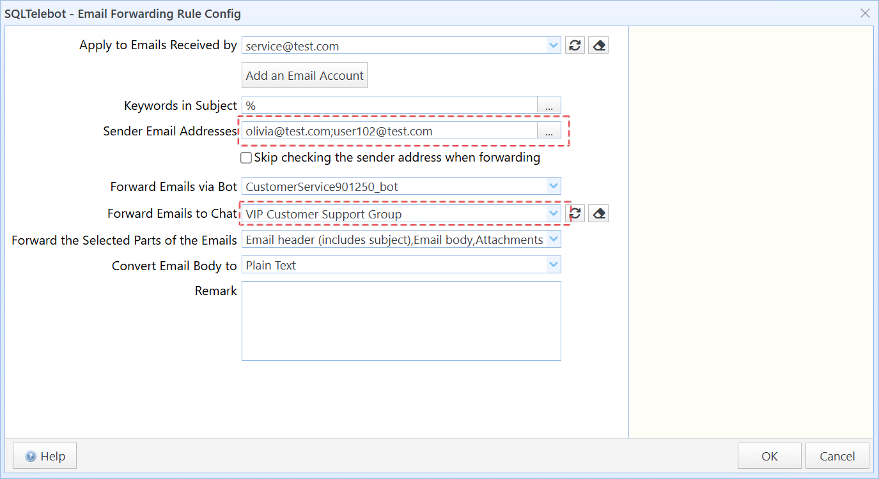Refresh the received-by email account list
Viewport: 879px width, 479px height.
pos(575,45)
